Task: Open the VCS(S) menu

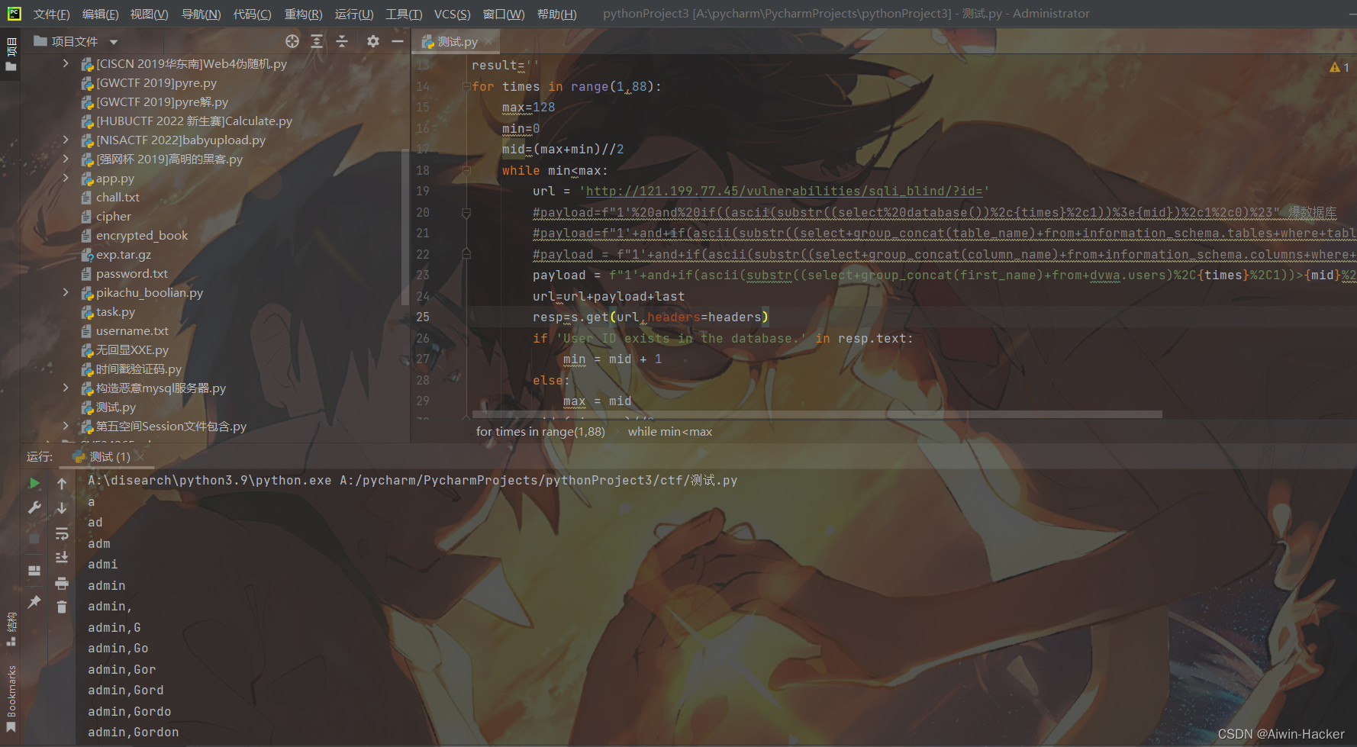Action: coord(452,14)
